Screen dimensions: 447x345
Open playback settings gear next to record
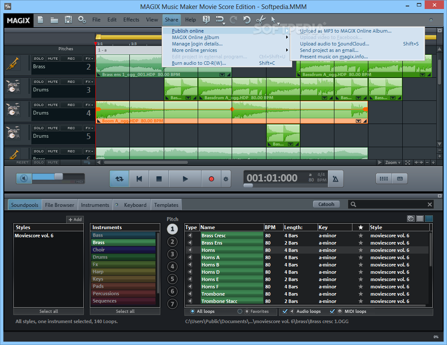tap(226, 179)
